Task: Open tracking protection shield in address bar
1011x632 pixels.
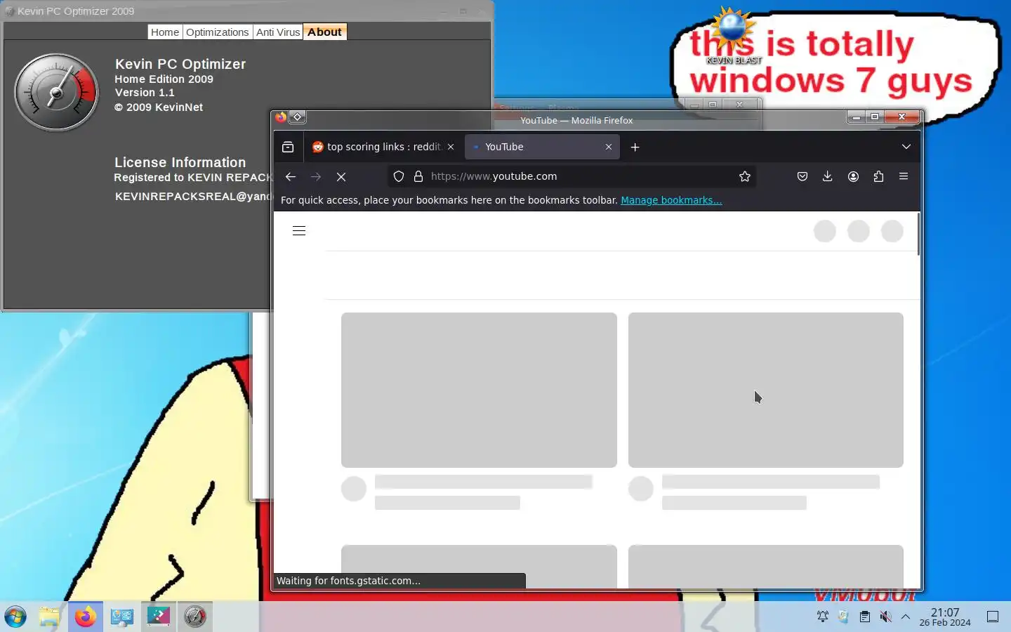Action: pyautogui.click(x=399, y=177)
